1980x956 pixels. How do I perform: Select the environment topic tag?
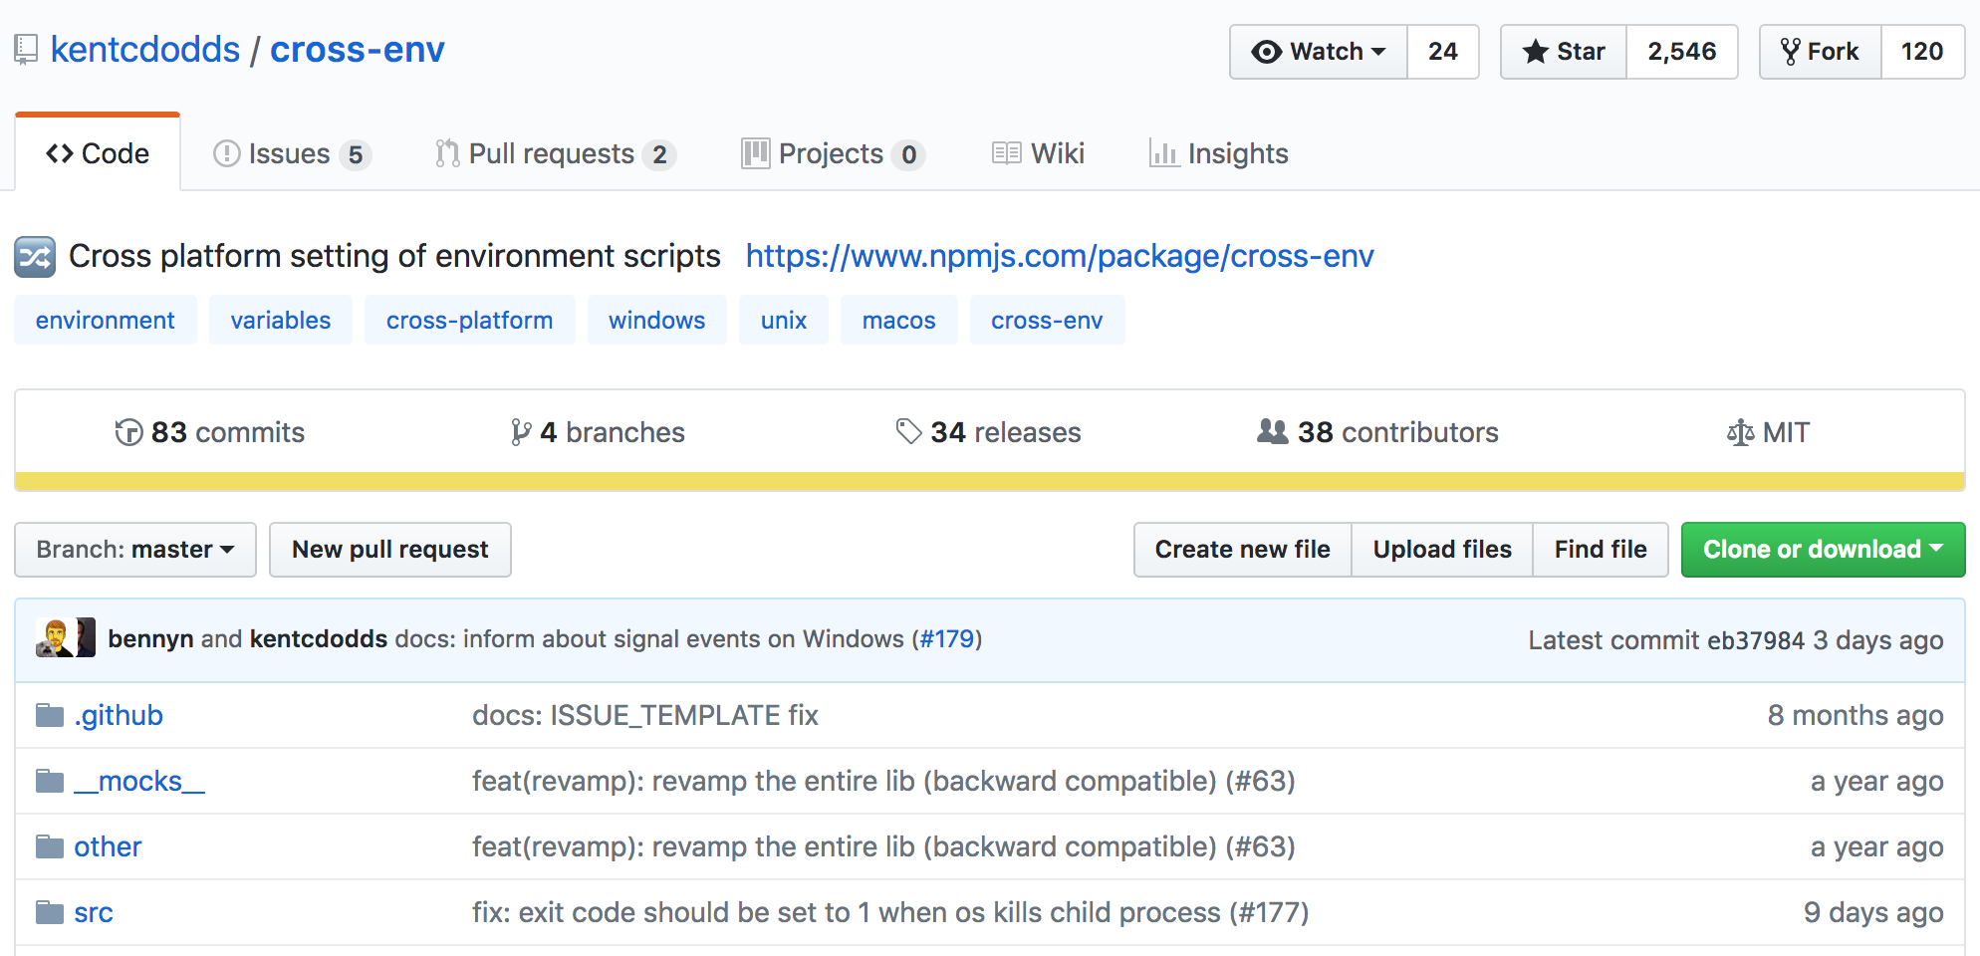106,320
